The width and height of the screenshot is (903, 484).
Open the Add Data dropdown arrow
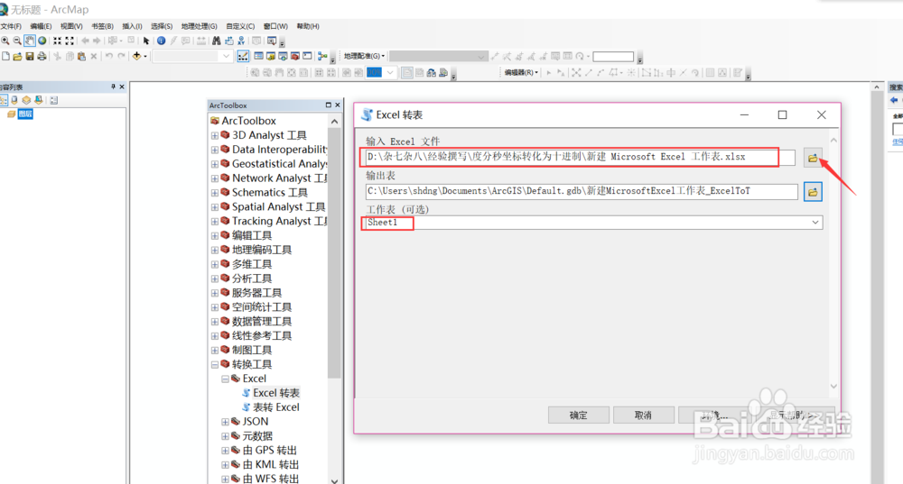point(145,57)
